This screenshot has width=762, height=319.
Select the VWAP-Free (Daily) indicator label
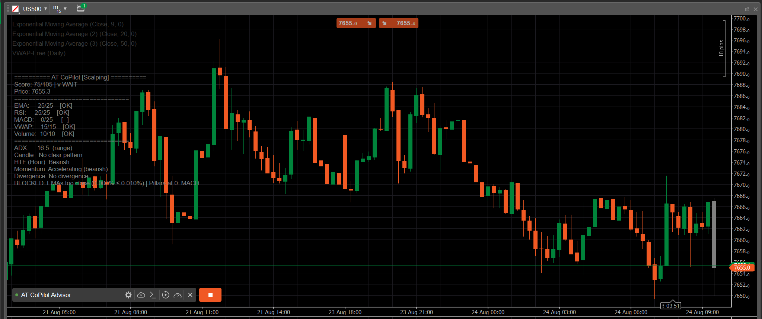[39, 53]
